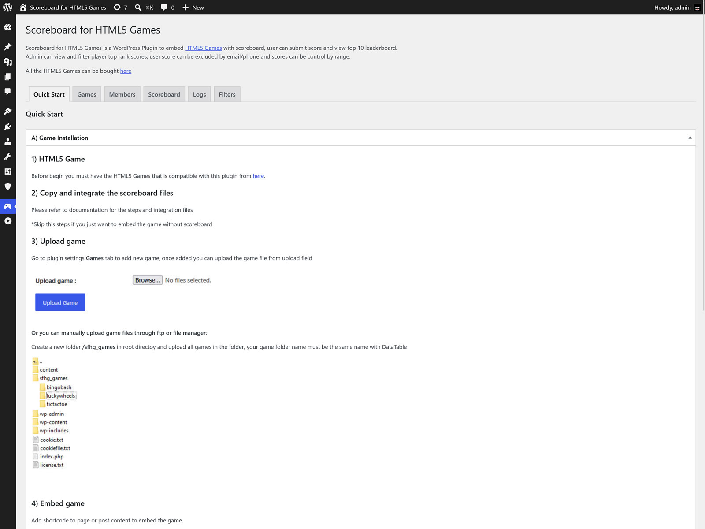The width and height of the screenshot is (705, 529).
Task: Open the admin avatar icon
Action: click(697, 7)
